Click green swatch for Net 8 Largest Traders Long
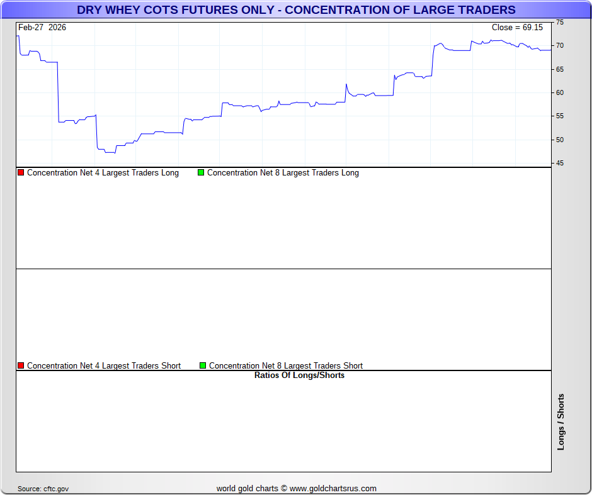The image size is (592, 495). 201,172
